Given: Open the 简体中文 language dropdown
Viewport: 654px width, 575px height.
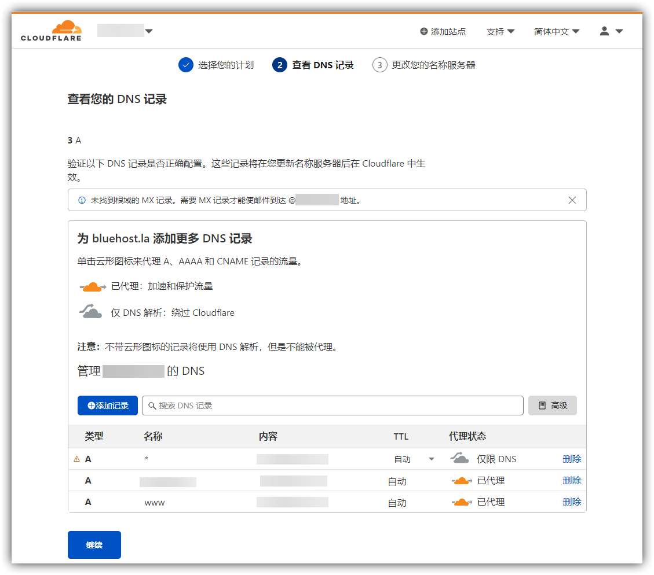Looking at the screenshot, I should 557,32.
